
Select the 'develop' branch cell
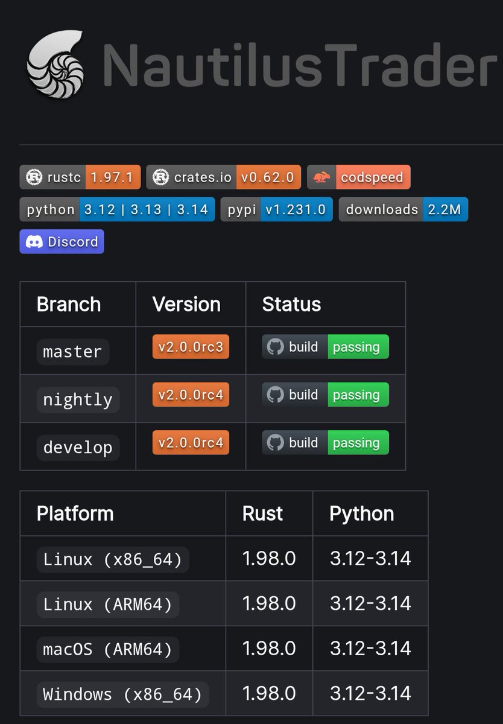(x=78, y=447)
